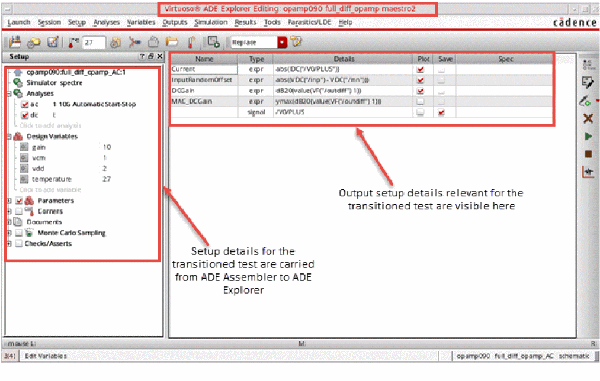Screen dimensions: 600x381
Task: Click the orange Stop Simulation square icon
Action: 588,154
